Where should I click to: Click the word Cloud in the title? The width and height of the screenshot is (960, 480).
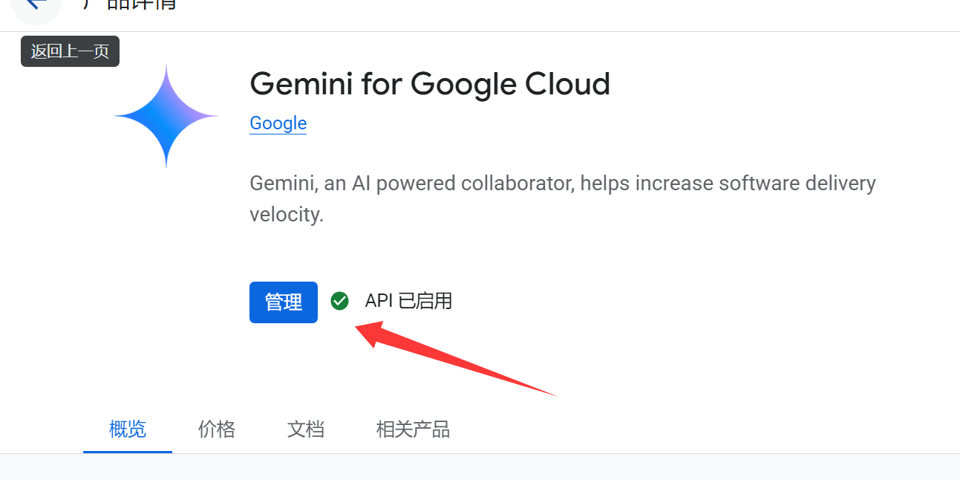(x=568, y=84)
